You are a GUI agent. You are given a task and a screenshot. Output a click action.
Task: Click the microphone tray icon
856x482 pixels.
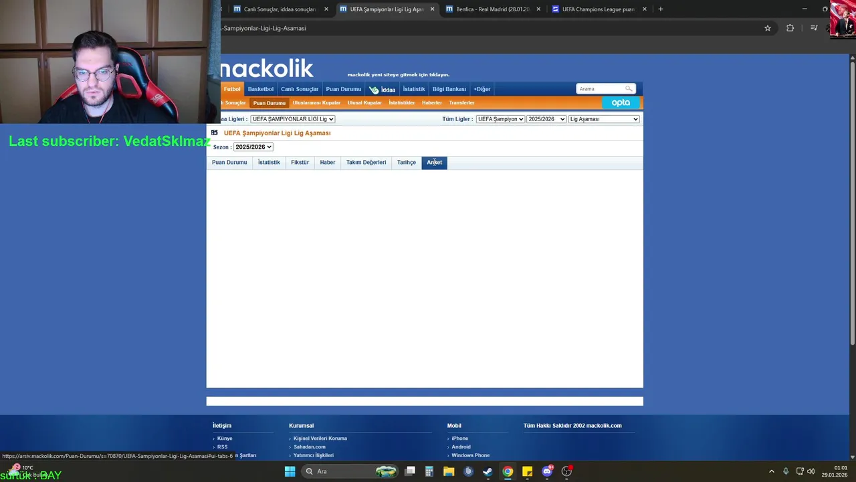pyautogui.click(x=786, y=471)
